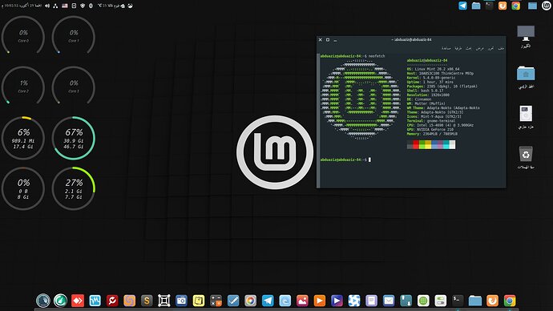Launch the orange Firefox-style browser in dock
This screenshot has height=311, width=553.
pos(492,301)
